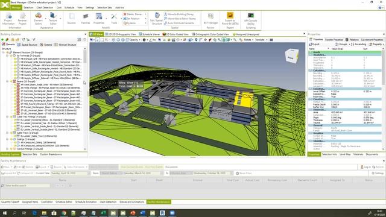
Task: Click the 3D view orientation cube
Action: point(292,56)
